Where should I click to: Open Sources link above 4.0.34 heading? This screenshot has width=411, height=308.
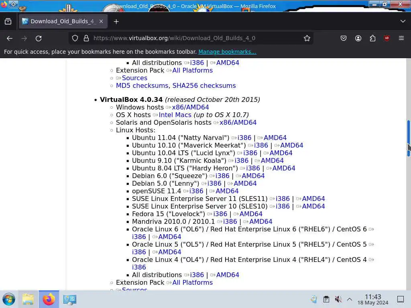click(135, 78)
